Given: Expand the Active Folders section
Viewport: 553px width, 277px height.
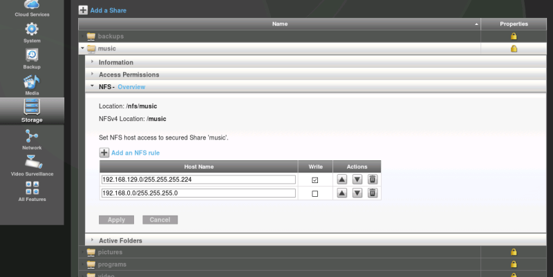Looking at the screenshot, I should pos(120,240).
